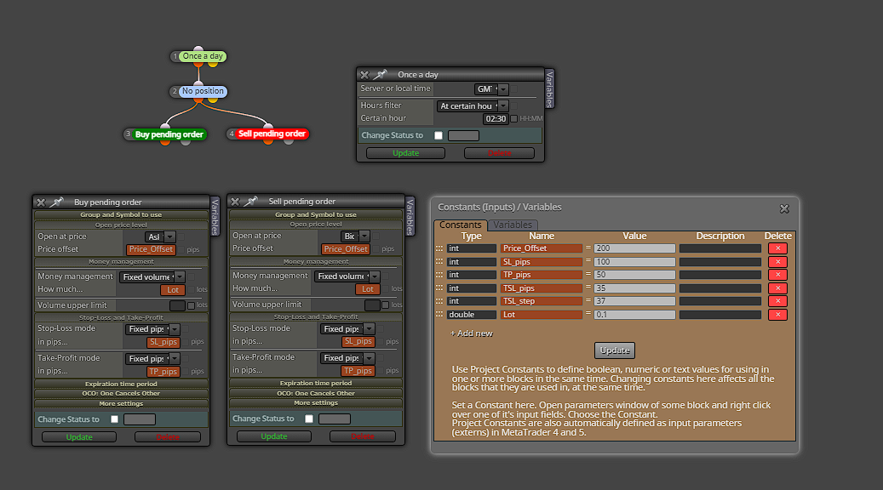The width and height of the screenshot is (883, 490).
Task: Close the Buy pending order panel
Action: click(41, 202)
